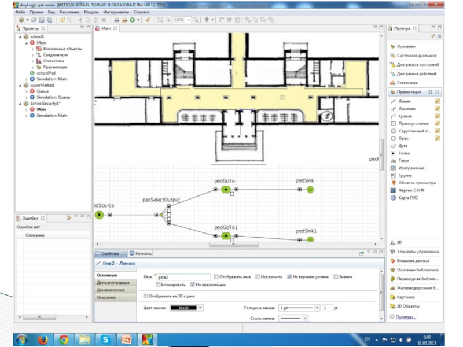The height and width of the screenshot is (347, 463).
Task: Click the editor horizontal scrollbar thumb
Action: tap(234, 244)
